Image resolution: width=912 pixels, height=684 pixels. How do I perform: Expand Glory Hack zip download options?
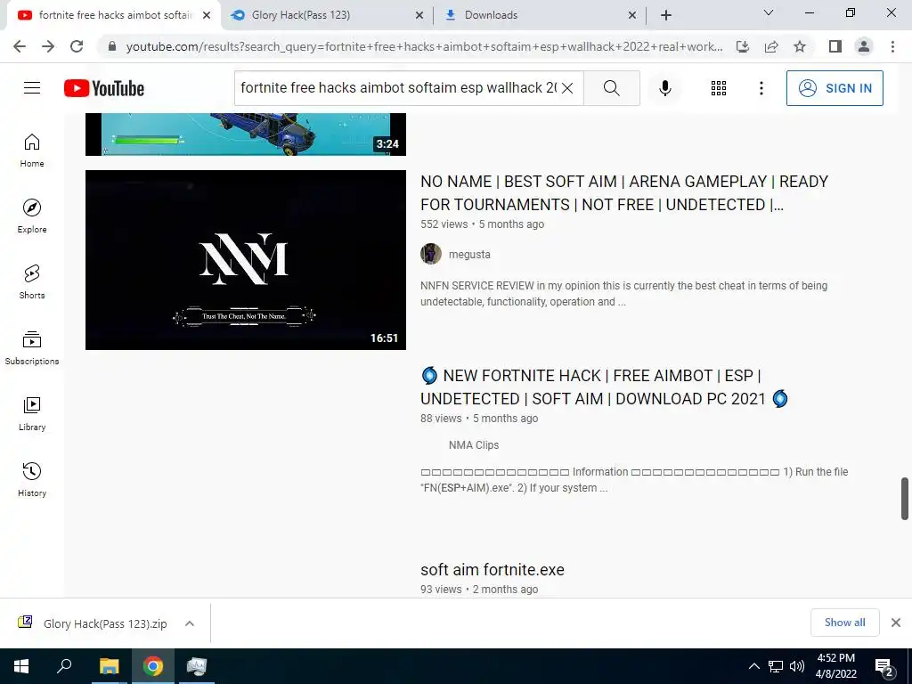[x=190, y=623]
